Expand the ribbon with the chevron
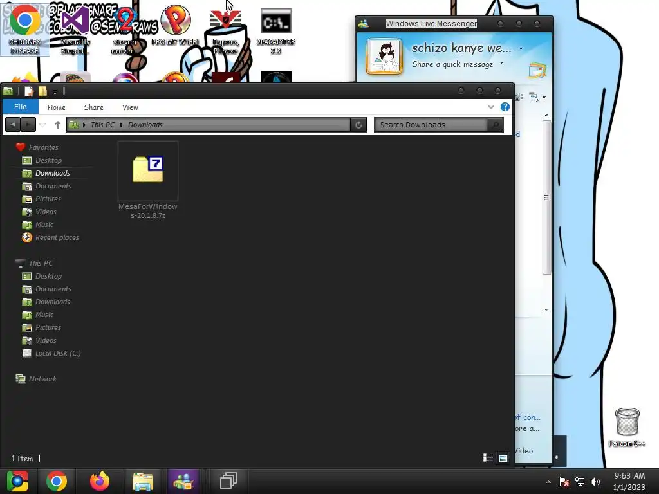 click(x=490, y=107)
